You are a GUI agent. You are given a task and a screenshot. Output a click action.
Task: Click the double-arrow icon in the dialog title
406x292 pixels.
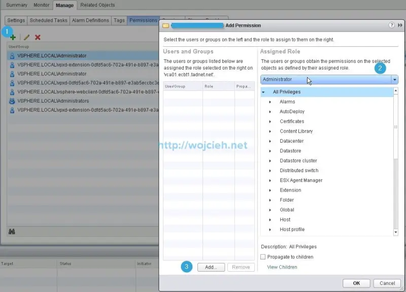400,25
